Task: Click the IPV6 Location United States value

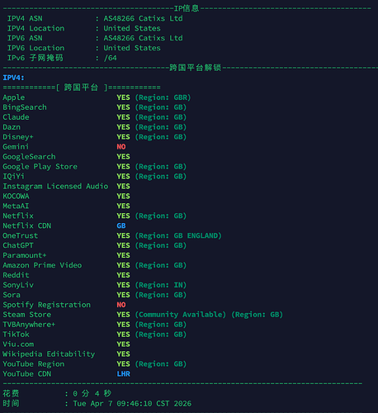Action: click(x=132, y=48)
